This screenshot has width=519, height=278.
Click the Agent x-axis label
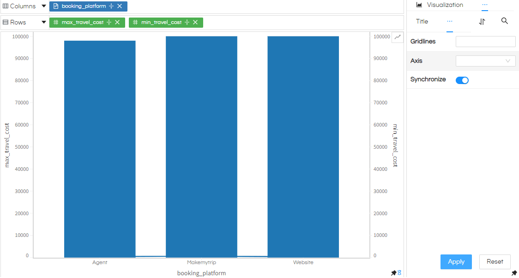(x=100, y=262)
